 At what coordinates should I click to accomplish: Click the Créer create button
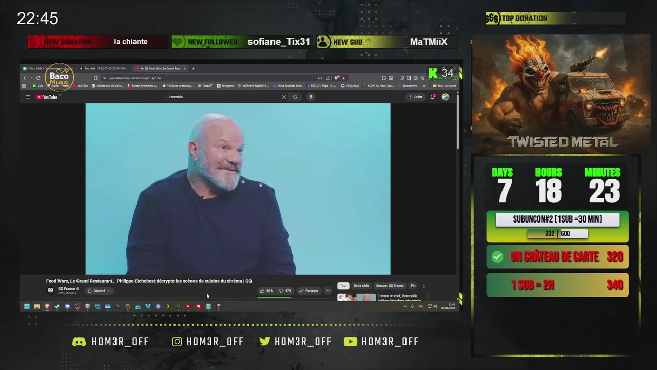tap(415, 97)
